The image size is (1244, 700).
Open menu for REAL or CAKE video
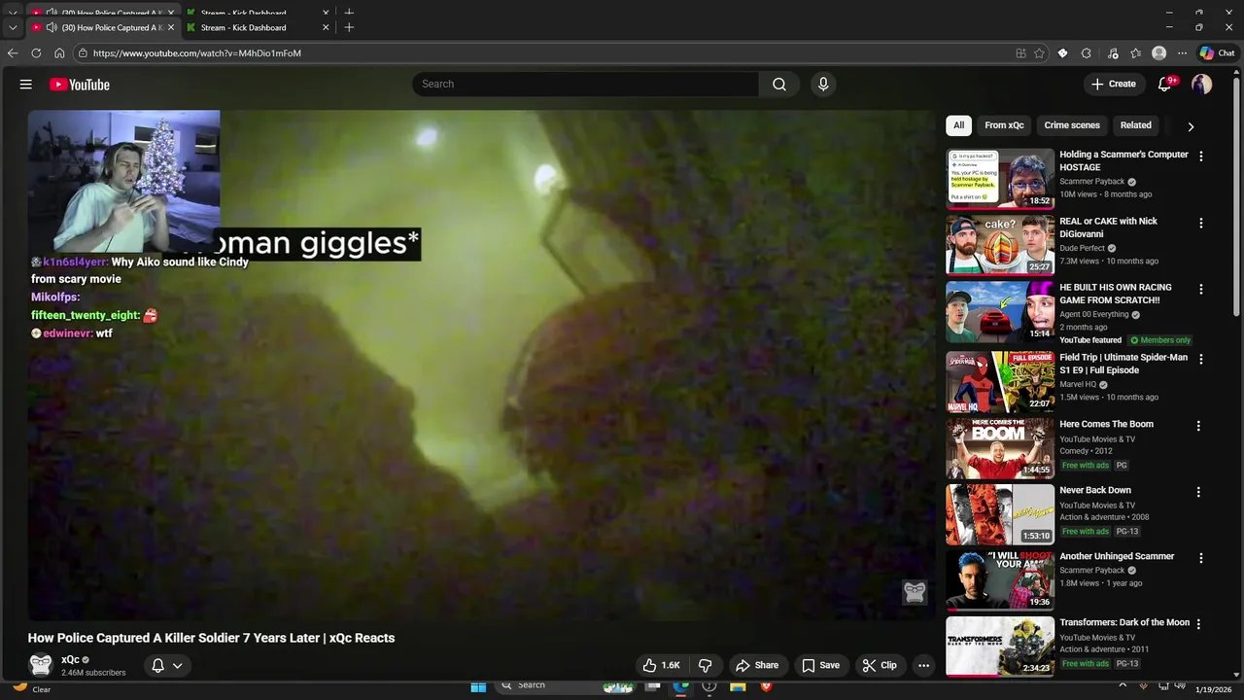[1201, 223]
